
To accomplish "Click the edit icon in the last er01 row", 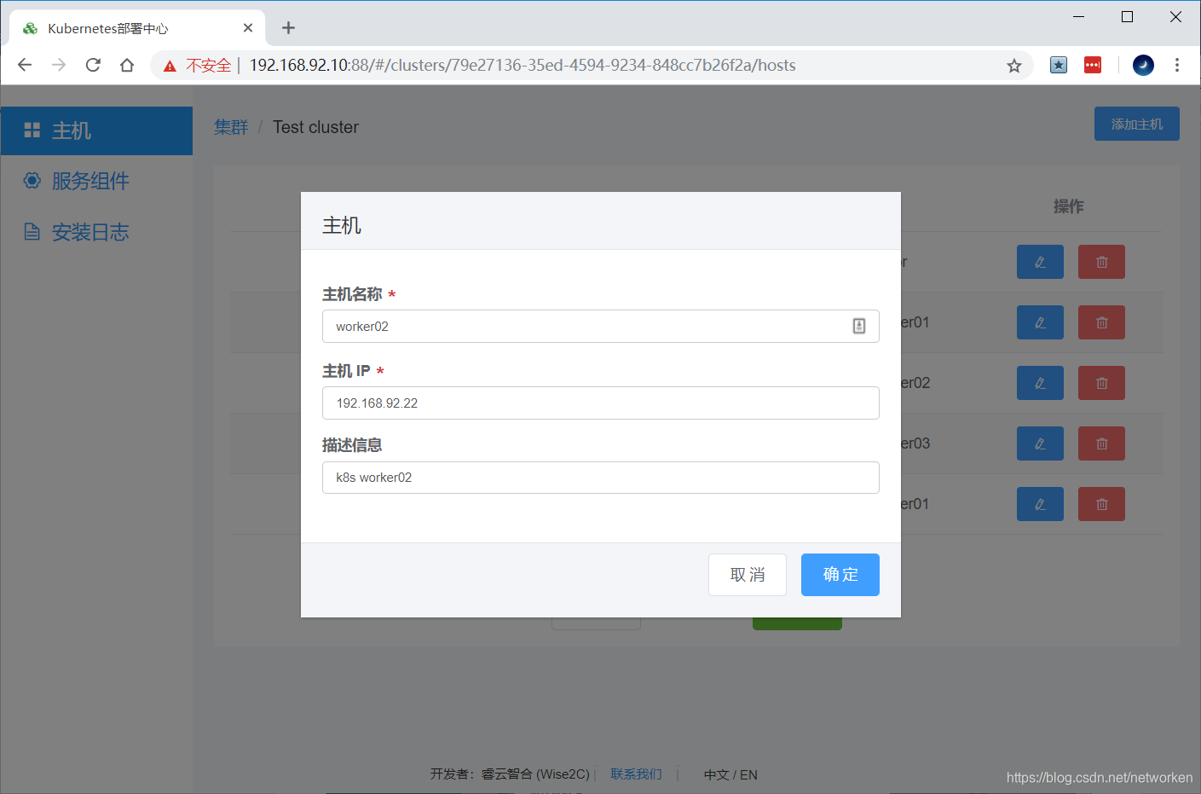I will (x=1040, y=504).
